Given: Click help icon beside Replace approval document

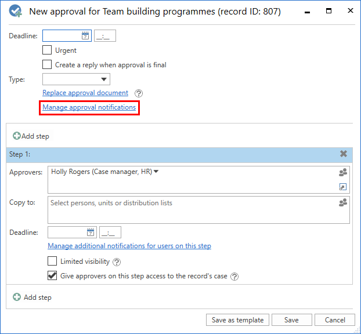Looking at the screenshot, I should tap(138, 93).
